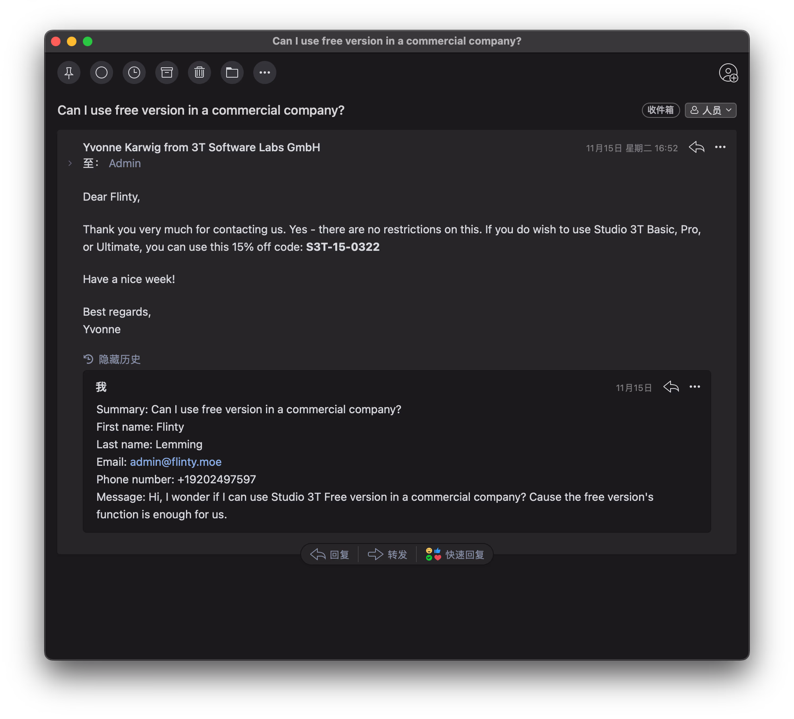Open 快速回复 quick reply options
794x719 pixels.
click(455, 554)
